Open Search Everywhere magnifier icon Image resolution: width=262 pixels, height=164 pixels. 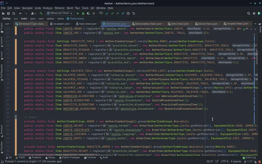tap(248, 14)
